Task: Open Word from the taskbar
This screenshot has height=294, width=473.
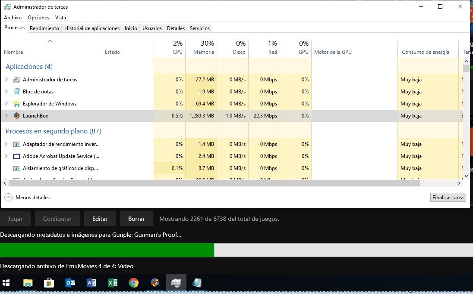Action: click(x=91, y=283)
